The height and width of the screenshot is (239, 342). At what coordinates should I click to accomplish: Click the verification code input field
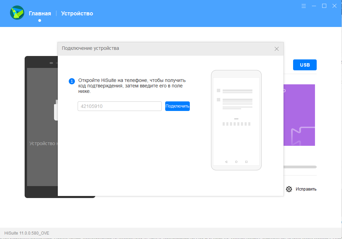point(119,106)
